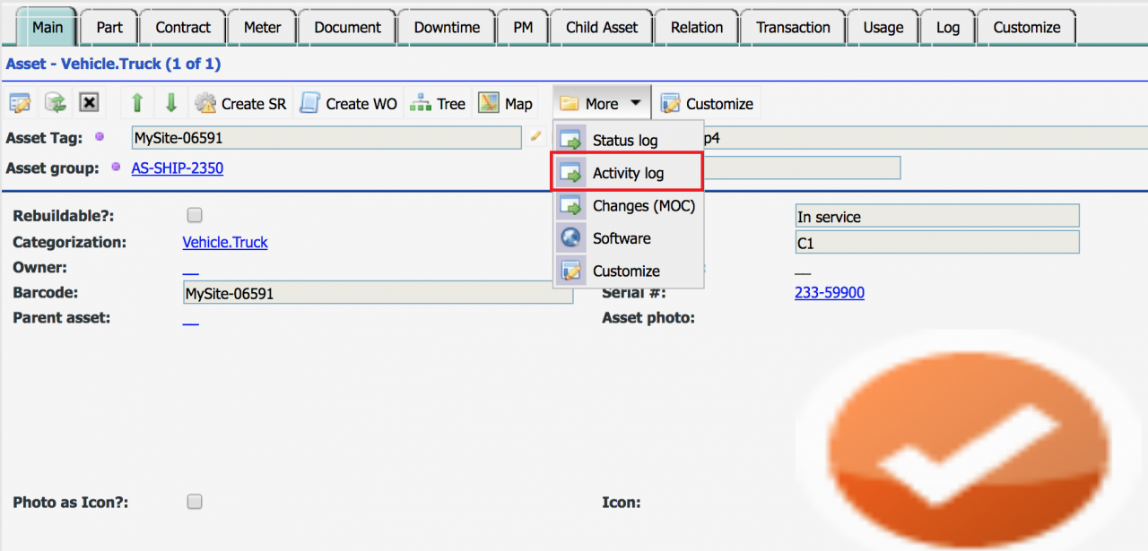Viewport: 1148px width, 551px height.
Task: Open the Log tab
Action: coord(948,27)
